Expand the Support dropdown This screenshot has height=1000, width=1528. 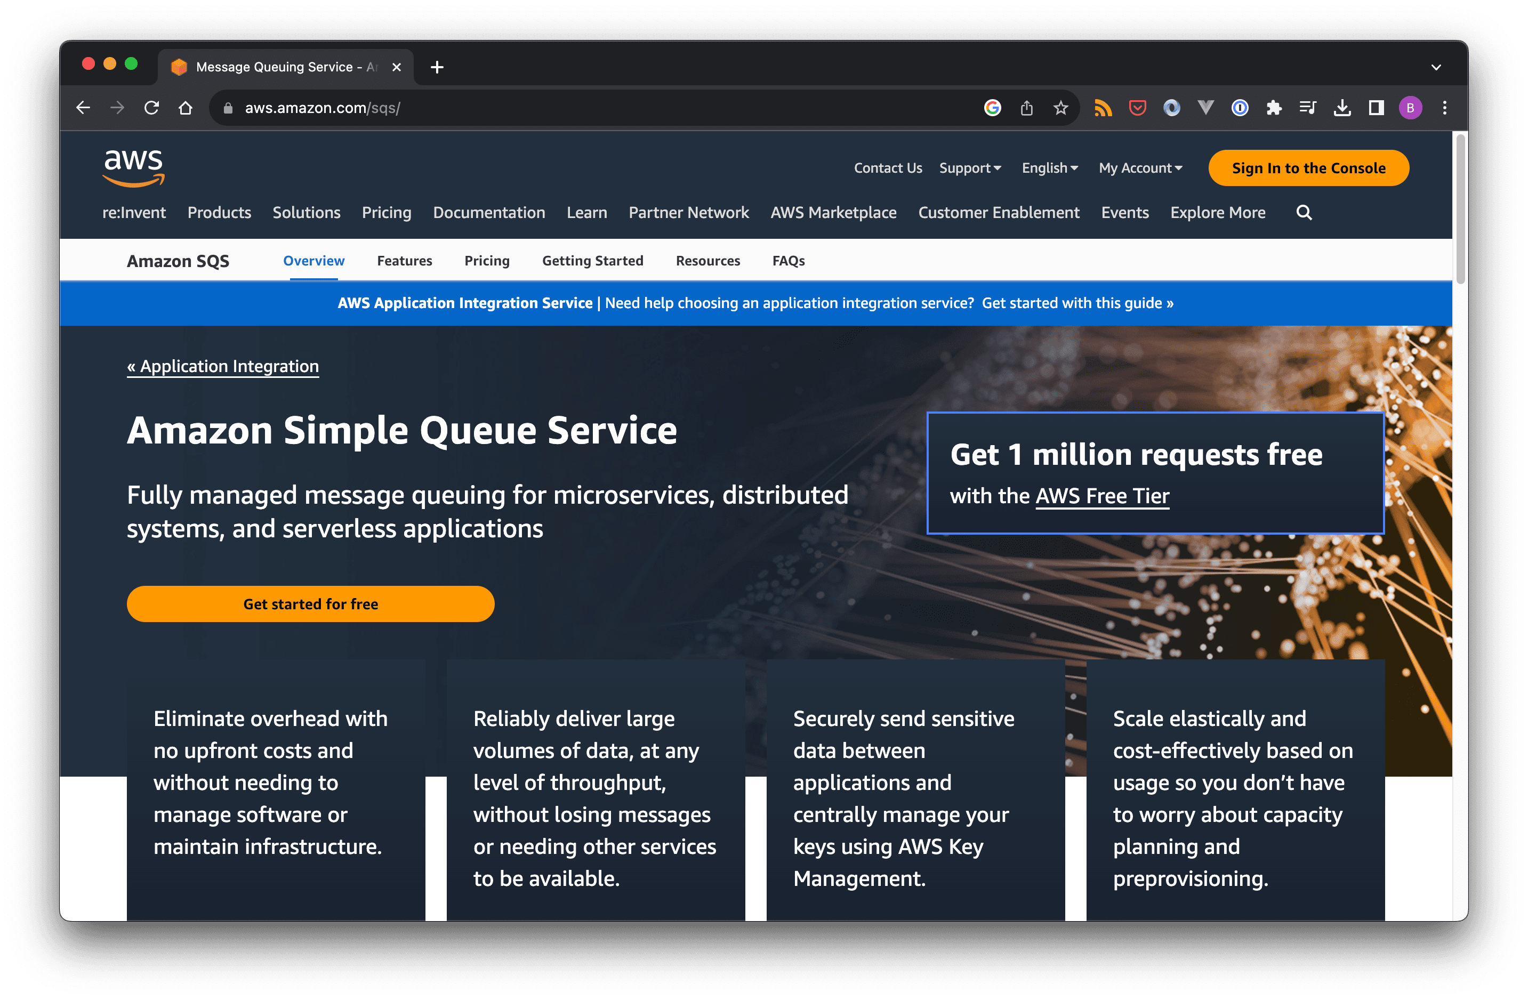(969, 168)
